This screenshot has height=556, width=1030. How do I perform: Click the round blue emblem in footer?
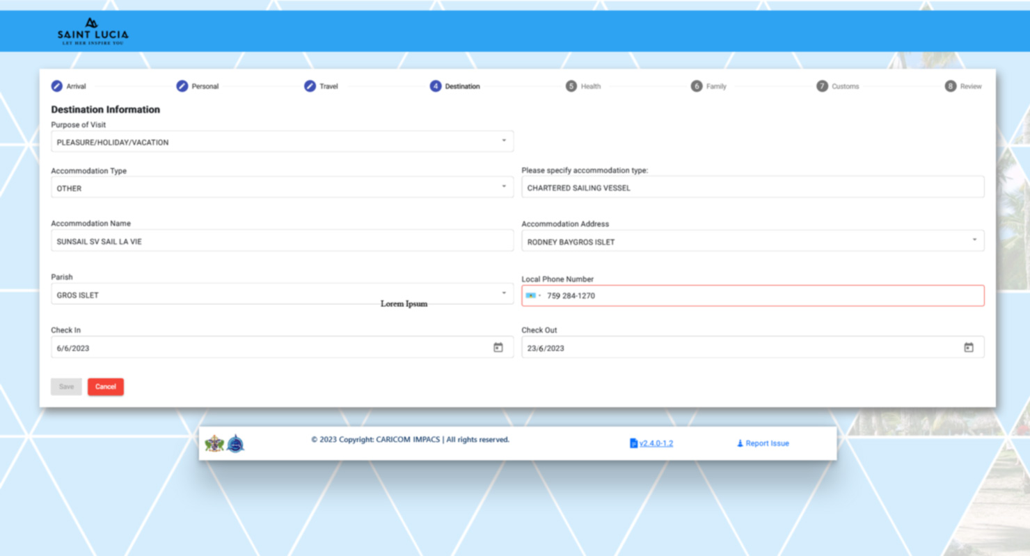click(236, 443)
